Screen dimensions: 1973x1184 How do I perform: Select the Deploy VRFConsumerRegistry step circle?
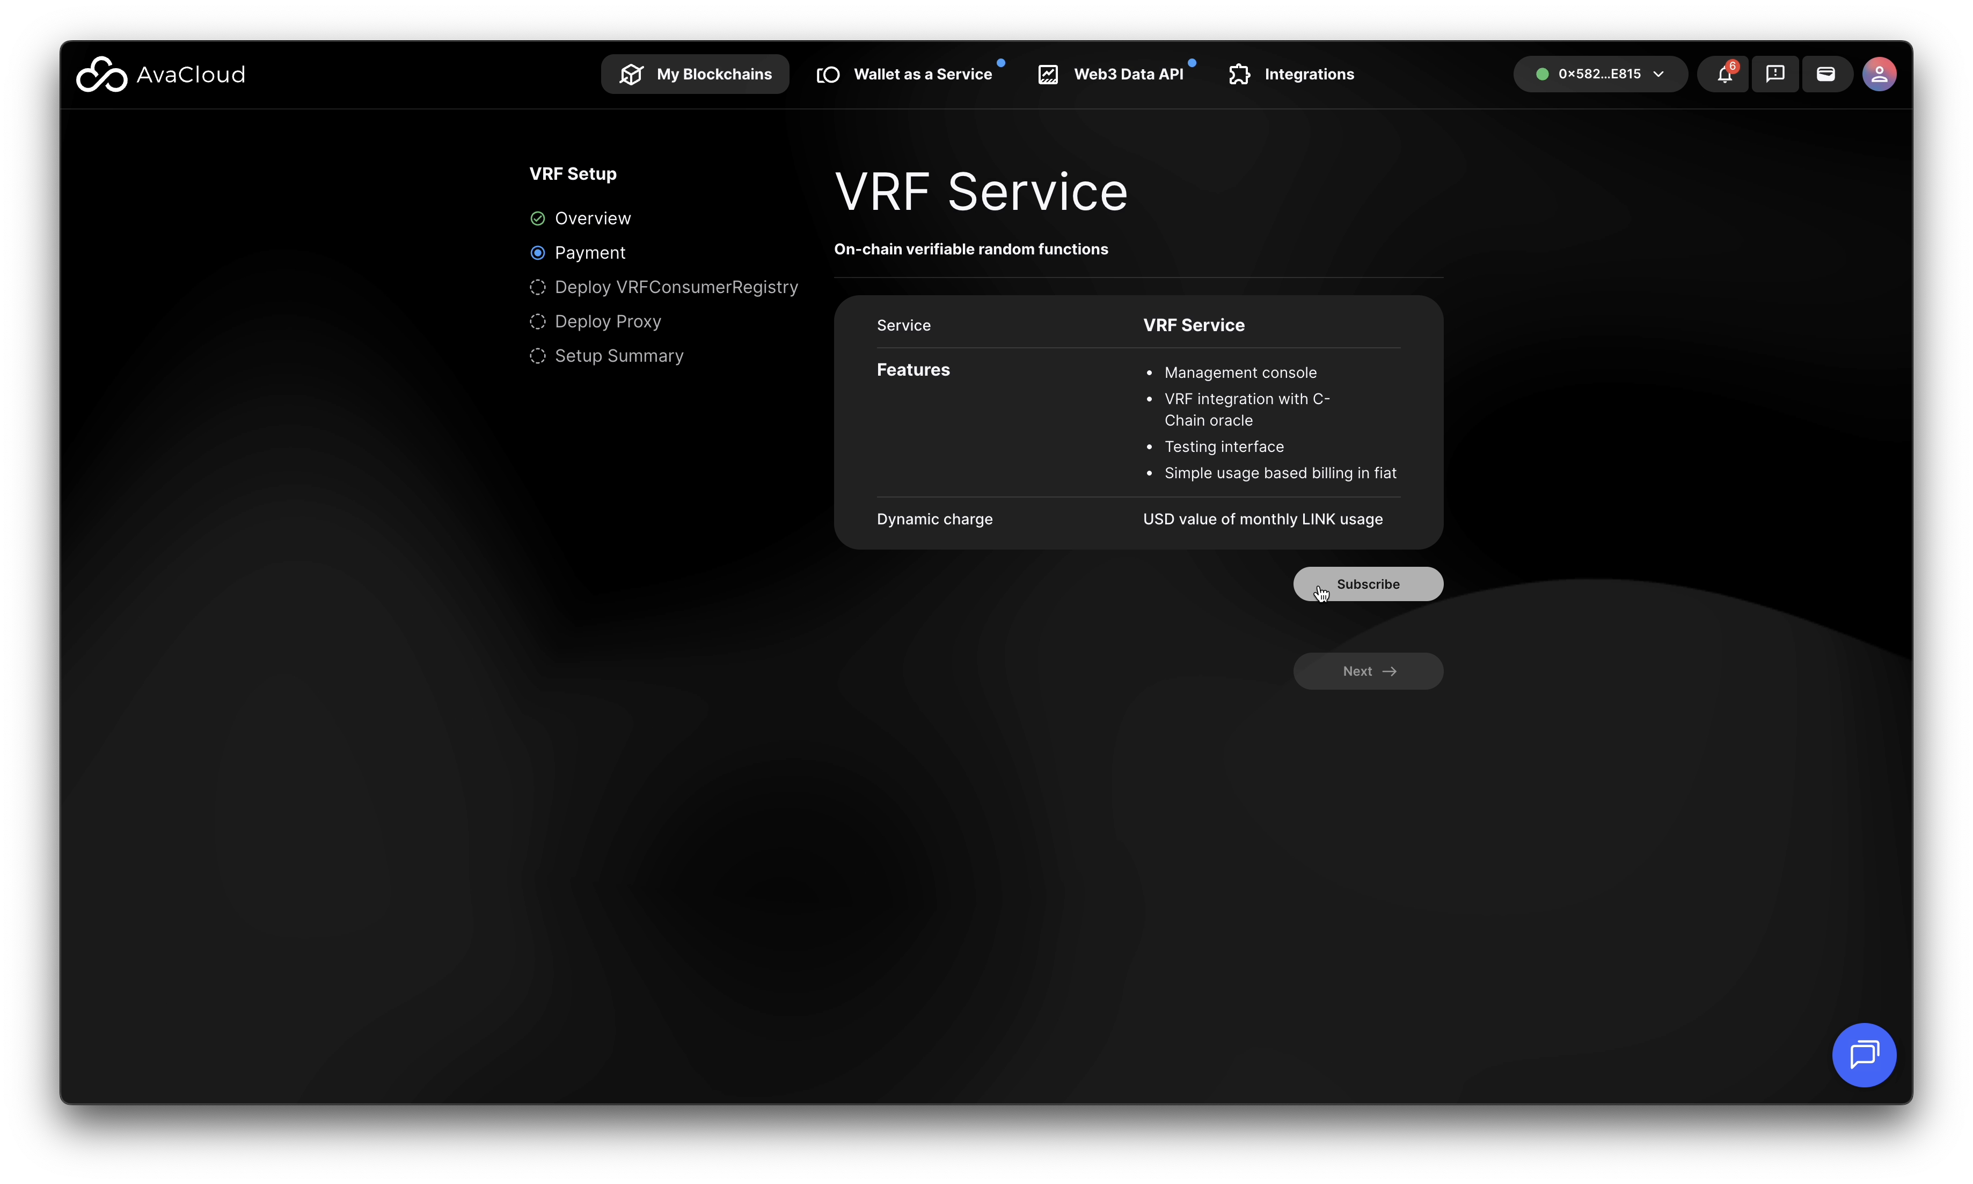[x=538, y=287]
